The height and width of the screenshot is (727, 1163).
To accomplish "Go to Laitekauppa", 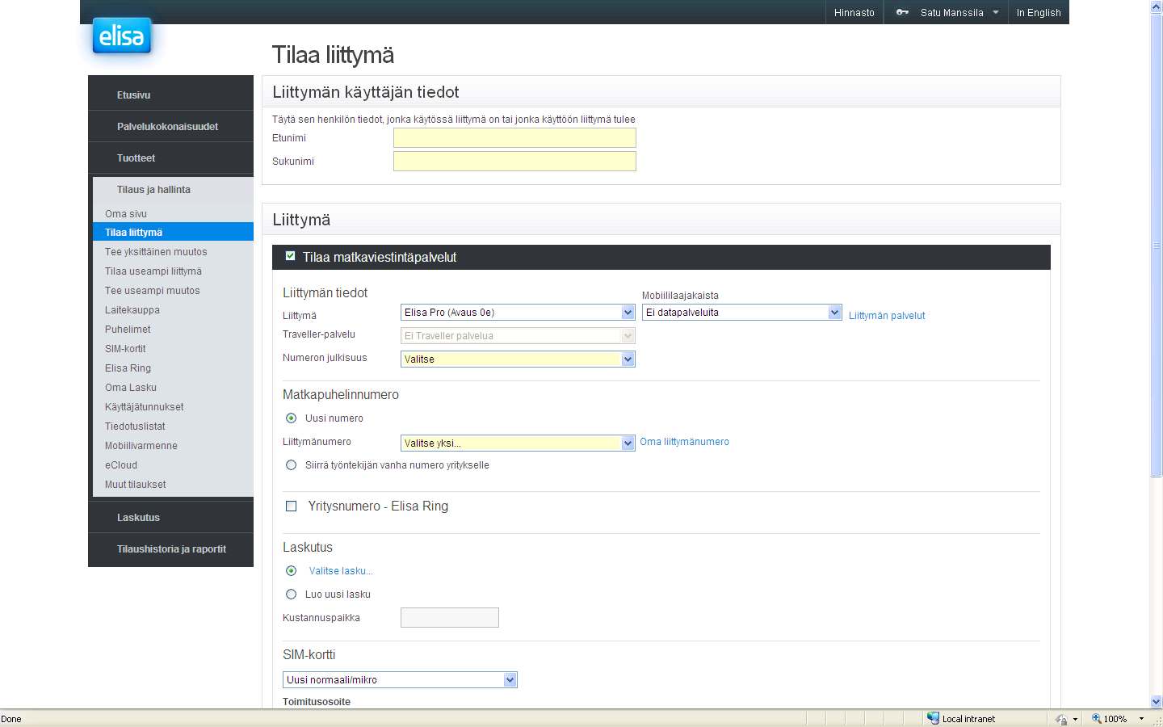I will click(132, 309).
